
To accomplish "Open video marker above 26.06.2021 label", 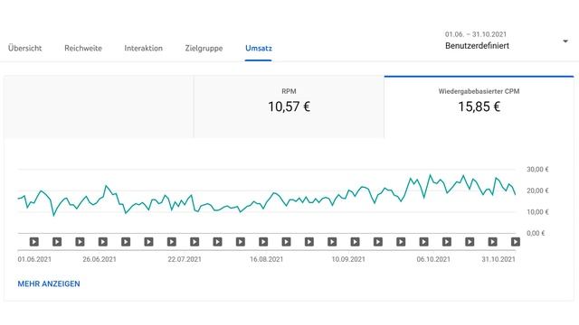I will pyautogui.click(x=102, y=242).
